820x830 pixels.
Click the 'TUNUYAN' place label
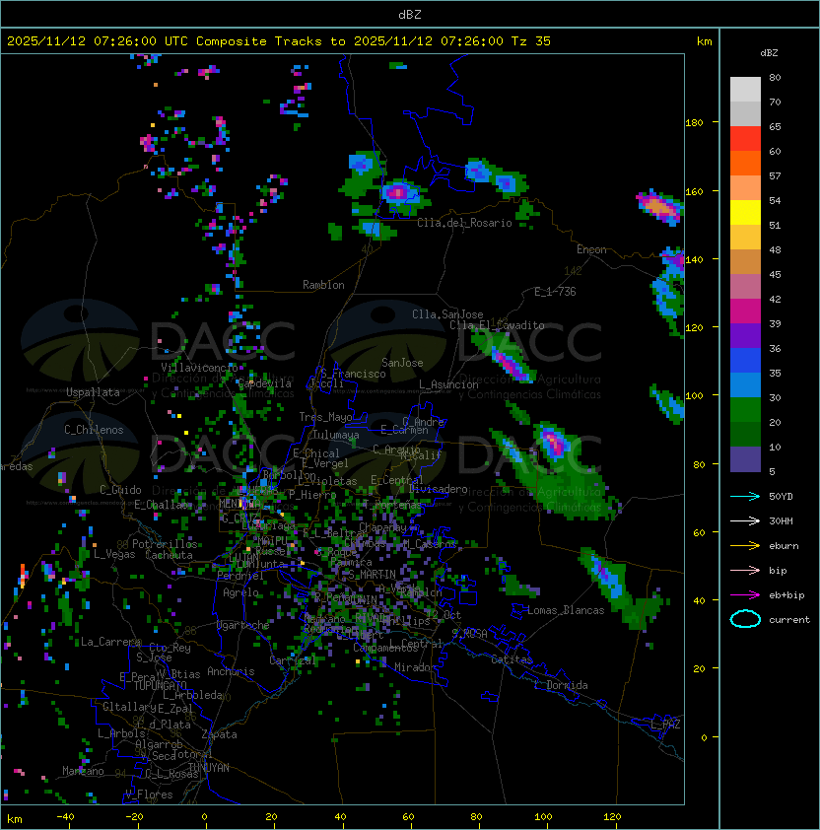pos(209,768)
